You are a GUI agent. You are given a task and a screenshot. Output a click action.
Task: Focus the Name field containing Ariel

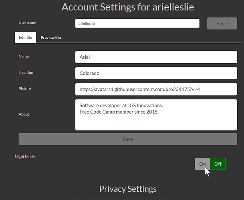pos(156,57)
